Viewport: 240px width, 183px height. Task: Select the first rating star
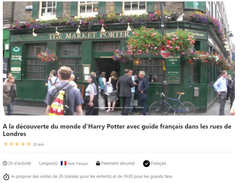point(6,144)
